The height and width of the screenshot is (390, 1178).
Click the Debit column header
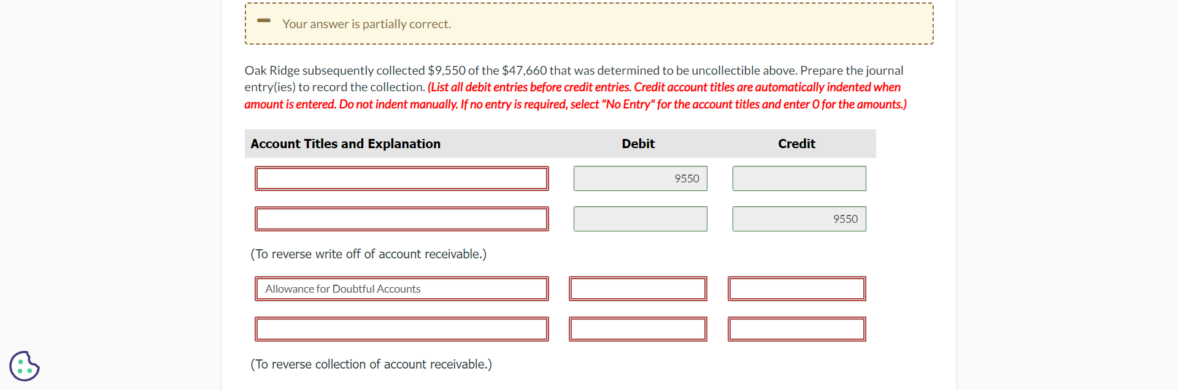(638, 143)
